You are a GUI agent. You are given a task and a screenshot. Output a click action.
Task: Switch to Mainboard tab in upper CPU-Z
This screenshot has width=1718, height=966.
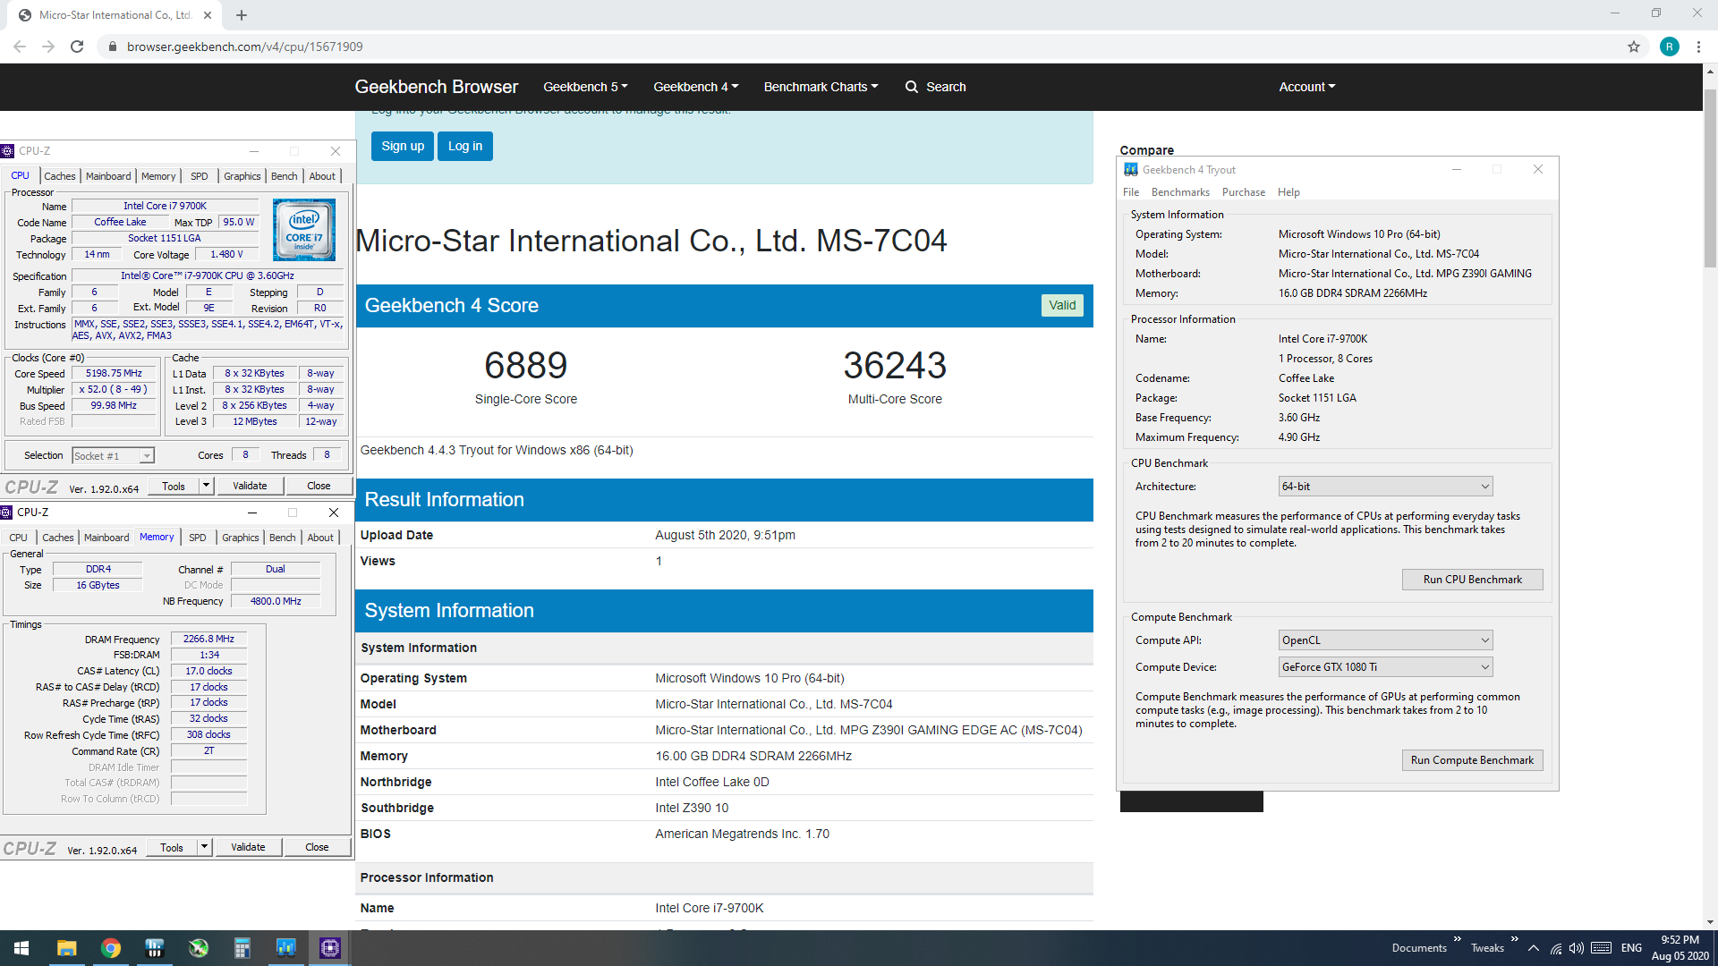pos(108,176)
